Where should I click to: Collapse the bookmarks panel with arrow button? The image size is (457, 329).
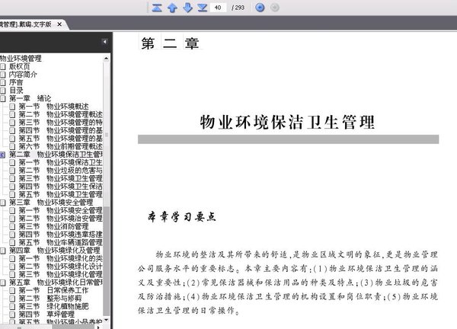tap(104, 42)
